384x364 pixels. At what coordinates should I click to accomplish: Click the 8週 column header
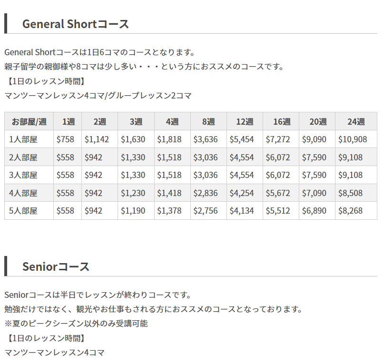pos(208,121)
